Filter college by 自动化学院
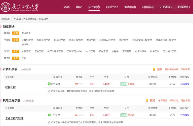Viewport: 193px width, 126px height. 60,40
